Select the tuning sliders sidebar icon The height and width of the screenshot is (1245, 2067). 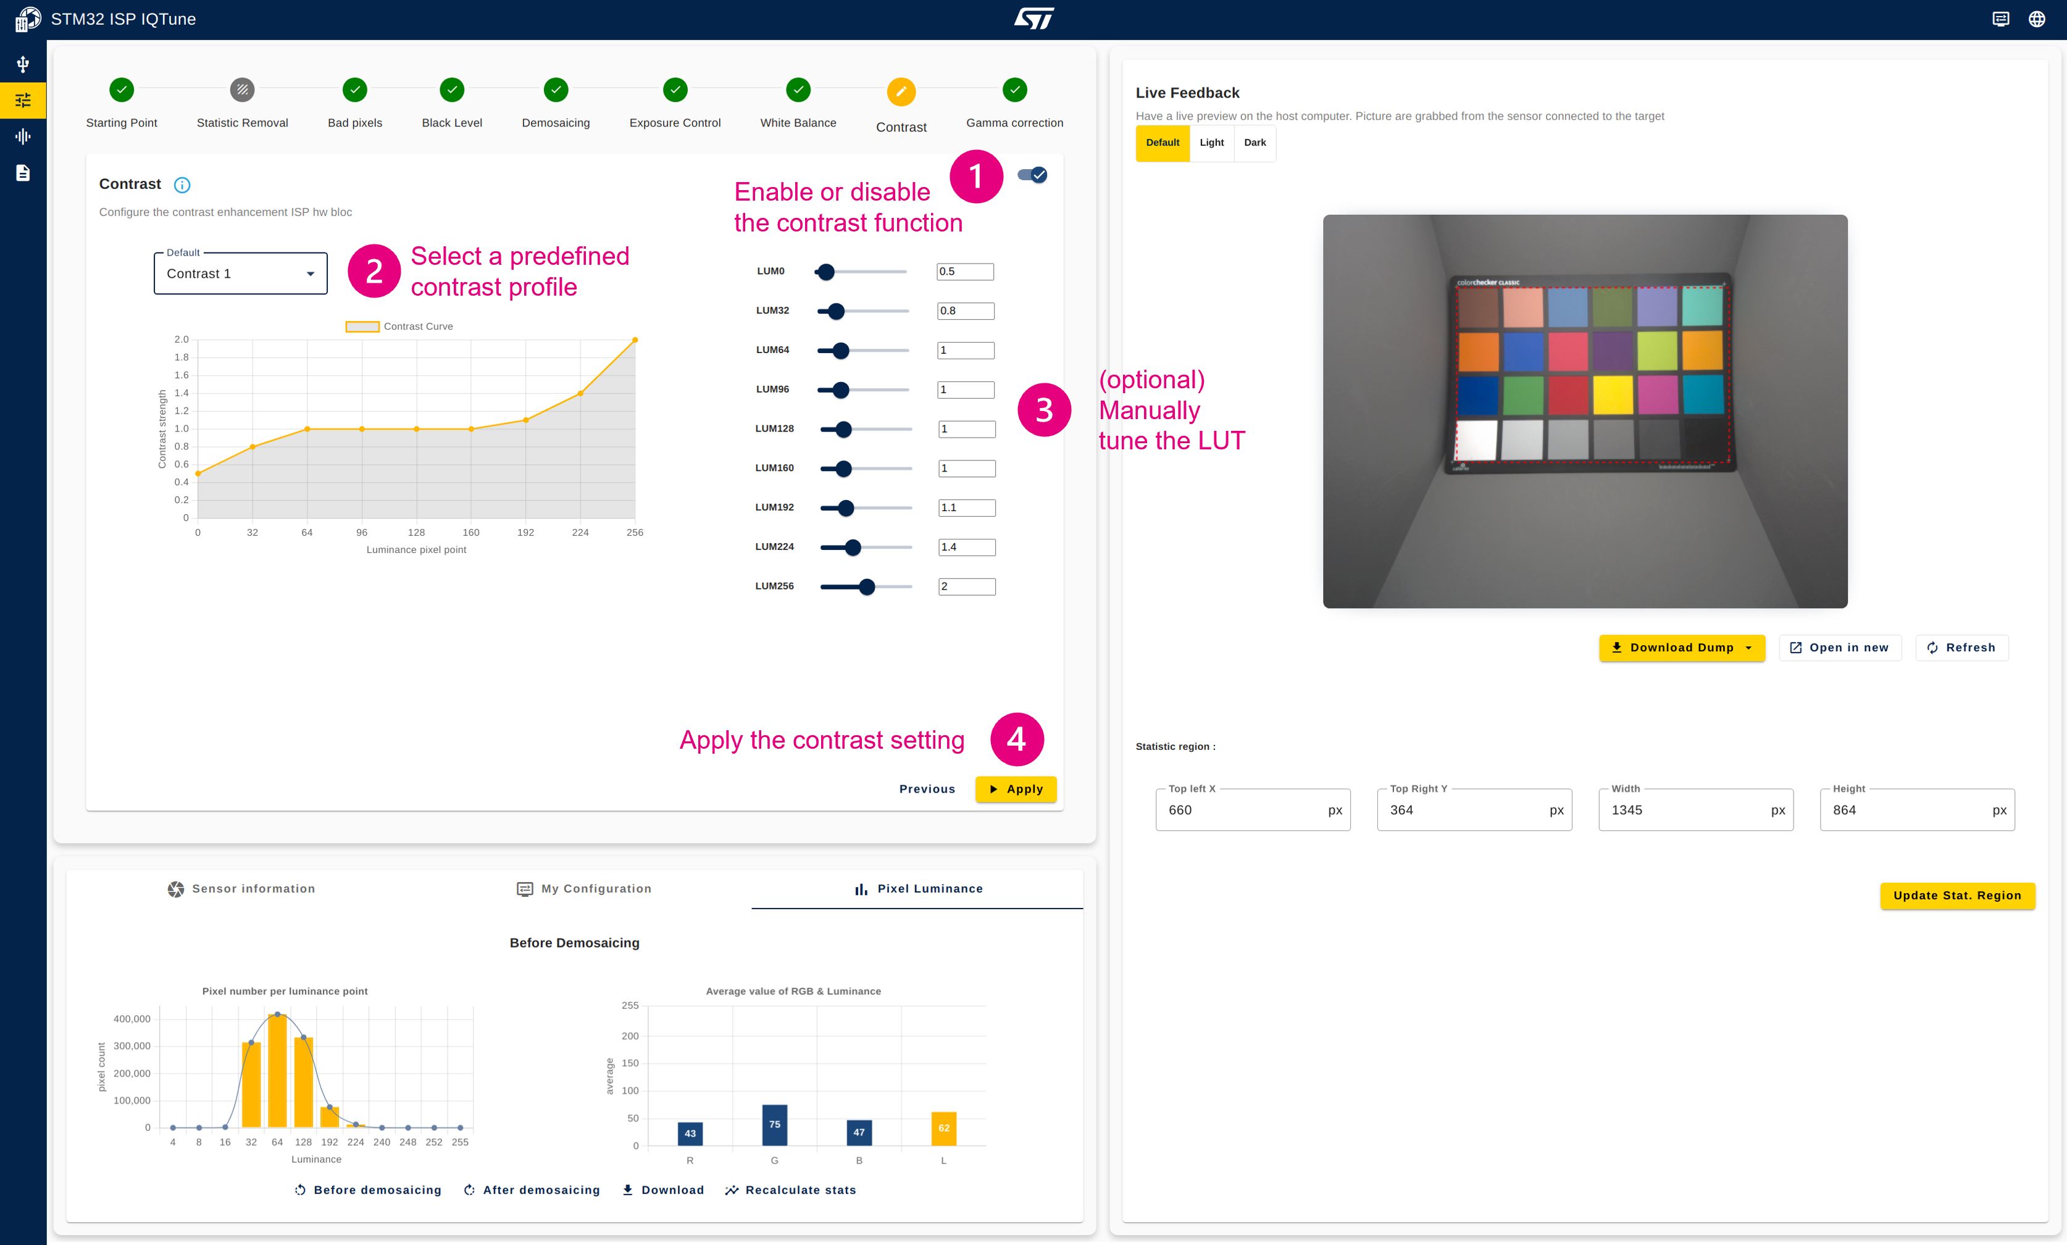[23, 101]
